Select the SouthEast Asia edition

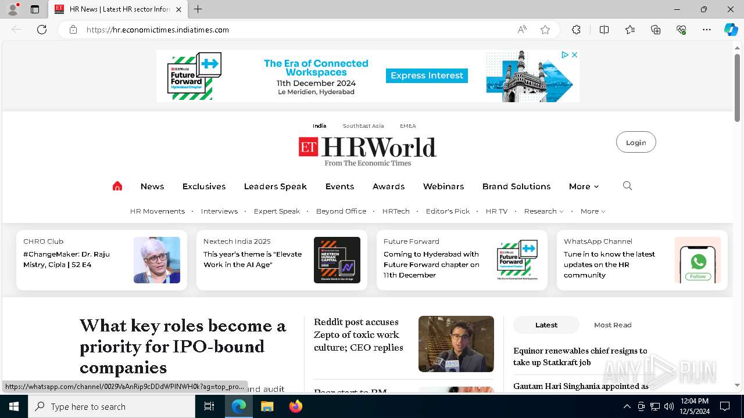pyautogui.click(x=363, y=125)
